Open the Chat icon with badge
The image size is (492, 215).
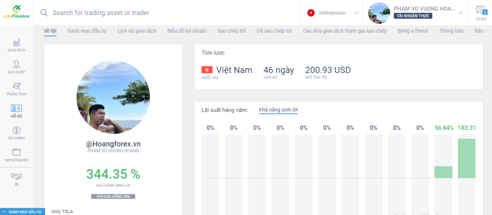481,10
